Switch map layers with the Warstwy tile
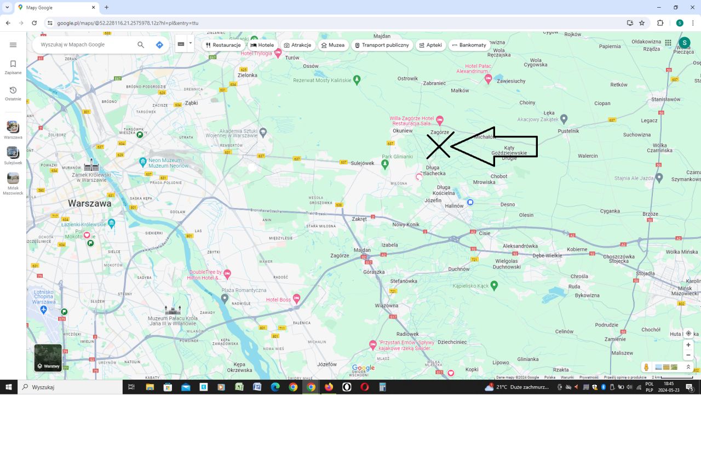The image size is (701, 464). tap(48, 358)
